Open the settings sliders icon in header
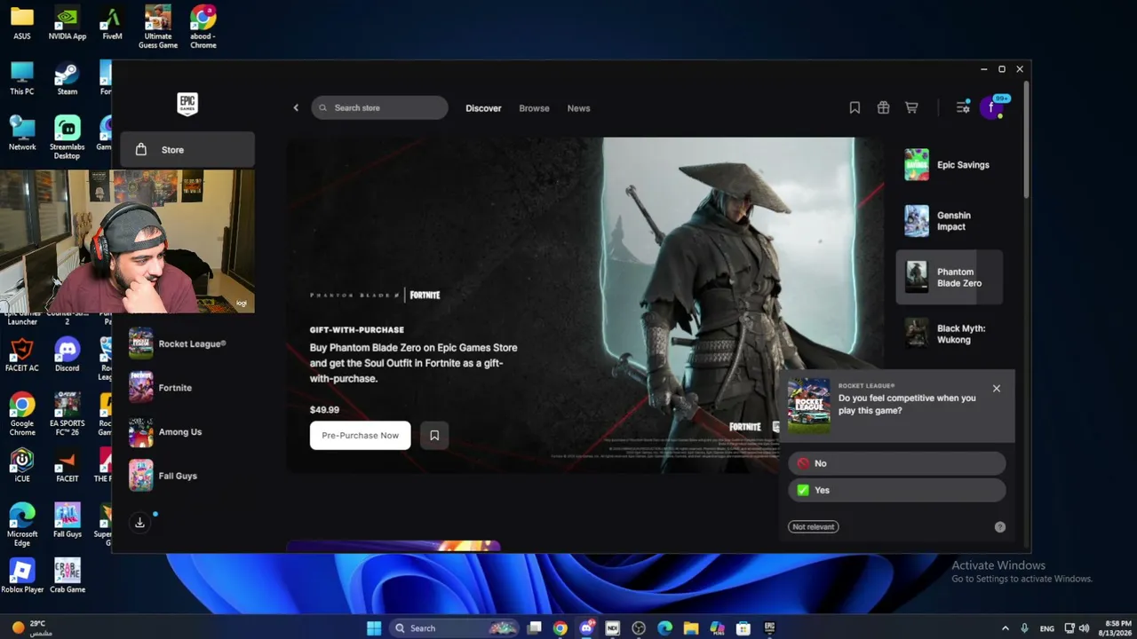1137x639 pixels. pos(963,107)
